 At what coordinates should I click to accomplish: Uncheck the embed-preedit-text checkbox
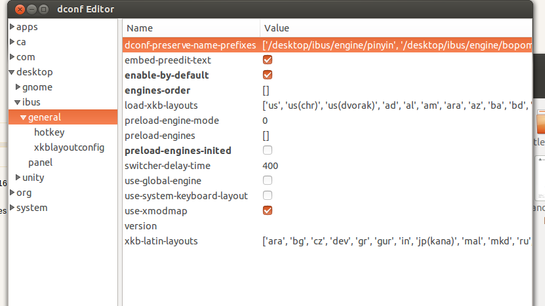coord(268,60)
